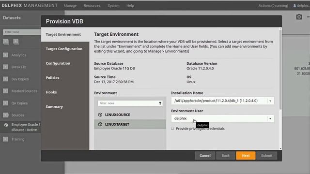This screenshot has height=174, width=310.
Task: Expand the Analytics group
Action: click(x=5, y=55)
